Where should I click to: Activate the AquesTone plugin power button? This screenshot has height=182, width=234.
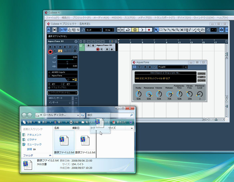134,67
